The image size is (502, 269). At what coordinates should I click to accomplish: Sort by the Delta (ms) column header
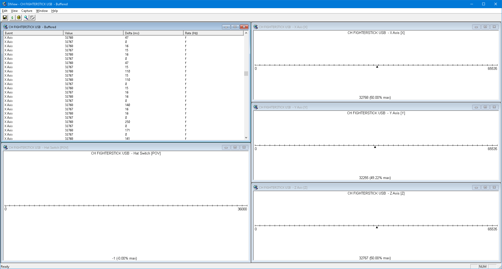pos(153,33)
